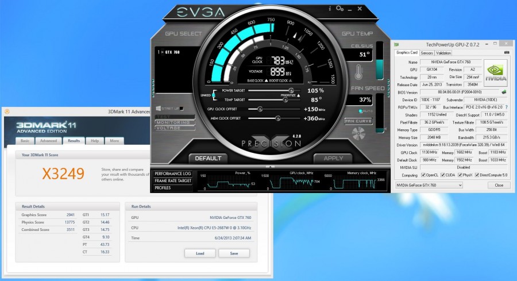Open EVGA Precision info icon
Image resolution: width=517 pixels, height=281 pixels.
[330, 9]
